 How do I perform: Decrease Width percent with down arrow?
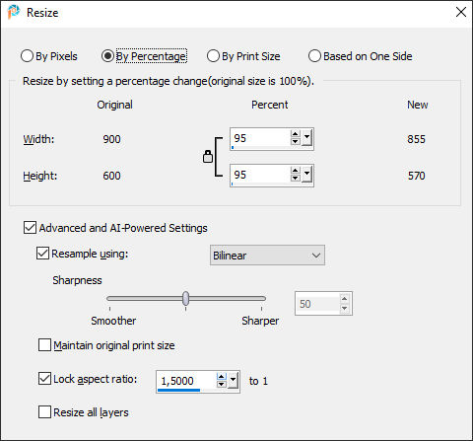point(296,142)
